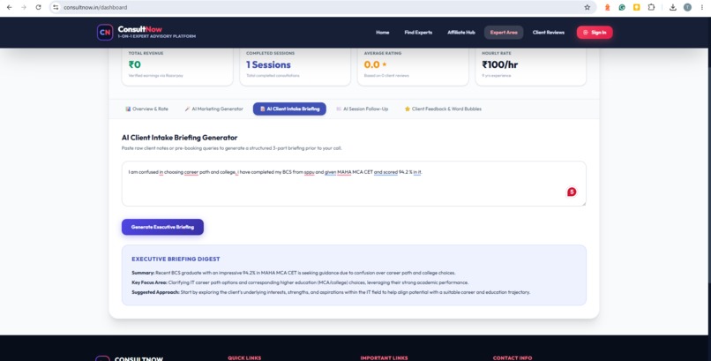Open the yellow extension icon

coord(637,7)
